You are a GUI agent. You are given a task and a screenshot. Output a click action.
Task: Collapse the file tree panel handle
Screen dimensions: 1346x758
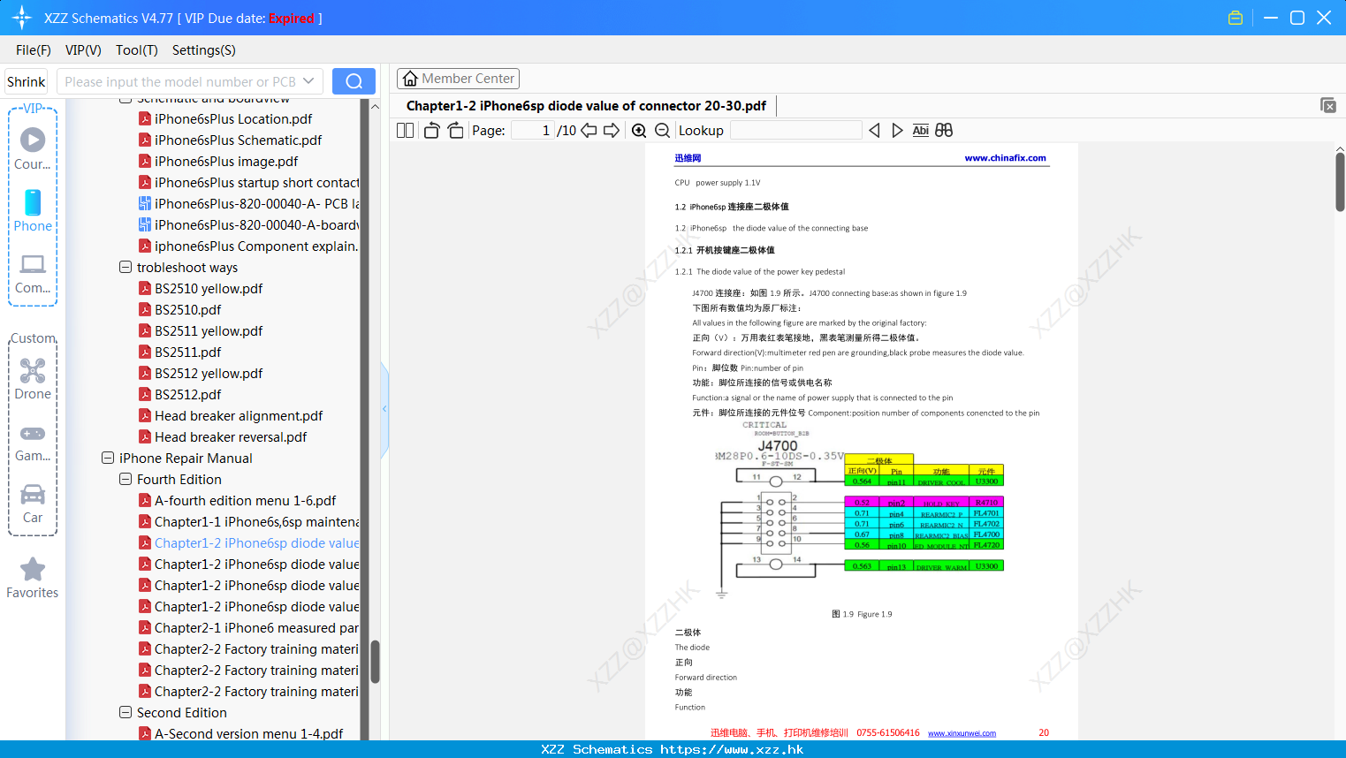(384, 409)
